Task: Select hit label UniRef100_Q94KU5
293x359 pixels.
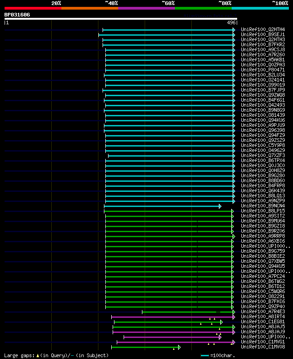Action: coord(263,267)
